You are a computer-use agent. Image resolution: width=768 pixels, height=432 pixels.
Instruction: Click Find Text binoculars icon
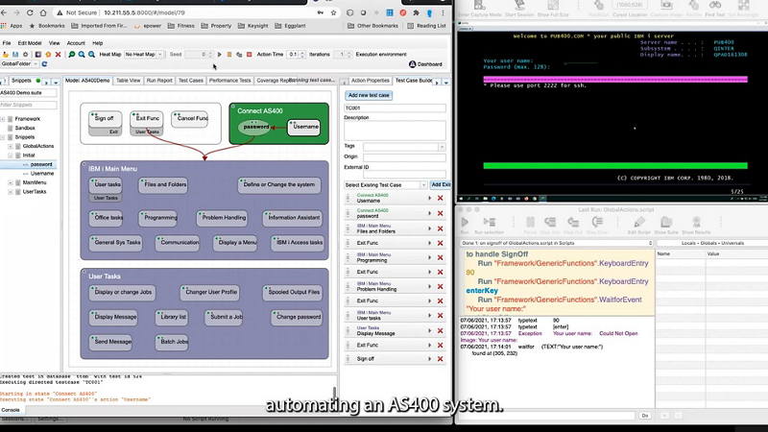tap(715, 6)
